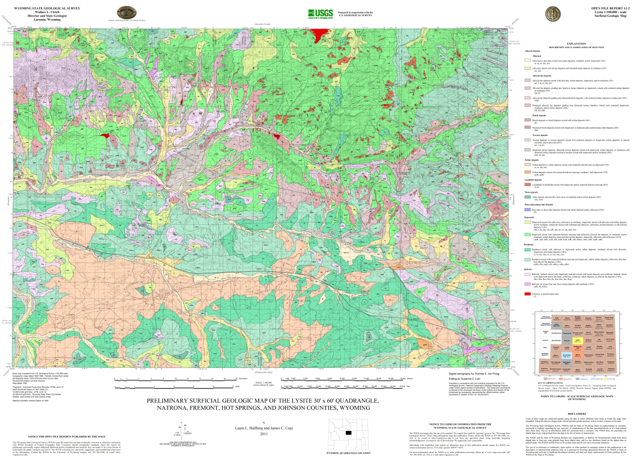Click the small red polygon on map's west side

[105, 135]
